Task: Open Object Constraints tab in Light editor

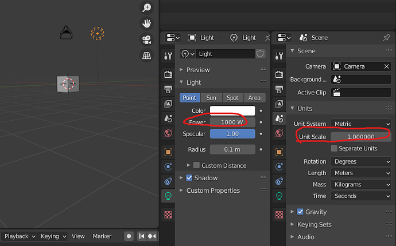Action: [x=168, y=181]
